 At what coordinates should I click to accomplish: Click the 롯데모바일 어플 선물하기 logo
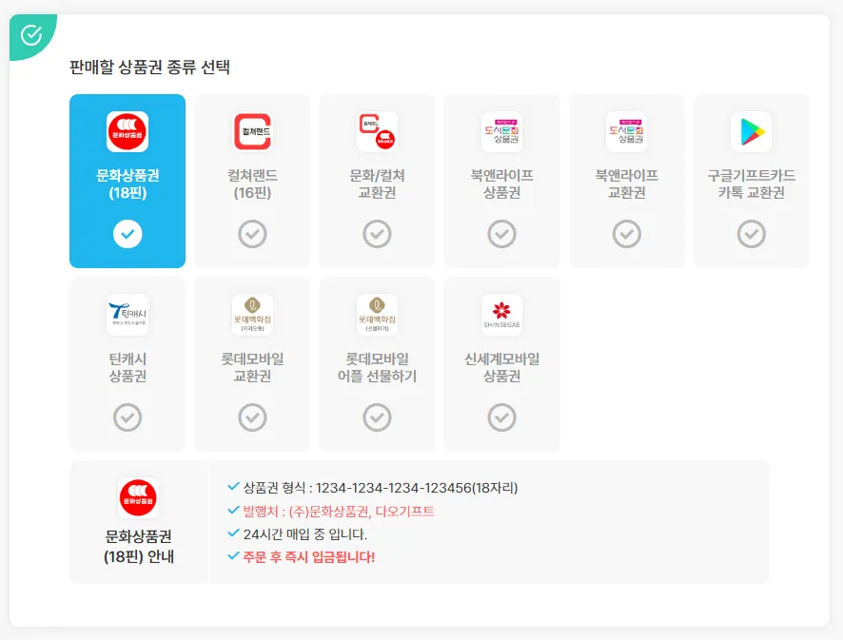click(x=377, y=315)
